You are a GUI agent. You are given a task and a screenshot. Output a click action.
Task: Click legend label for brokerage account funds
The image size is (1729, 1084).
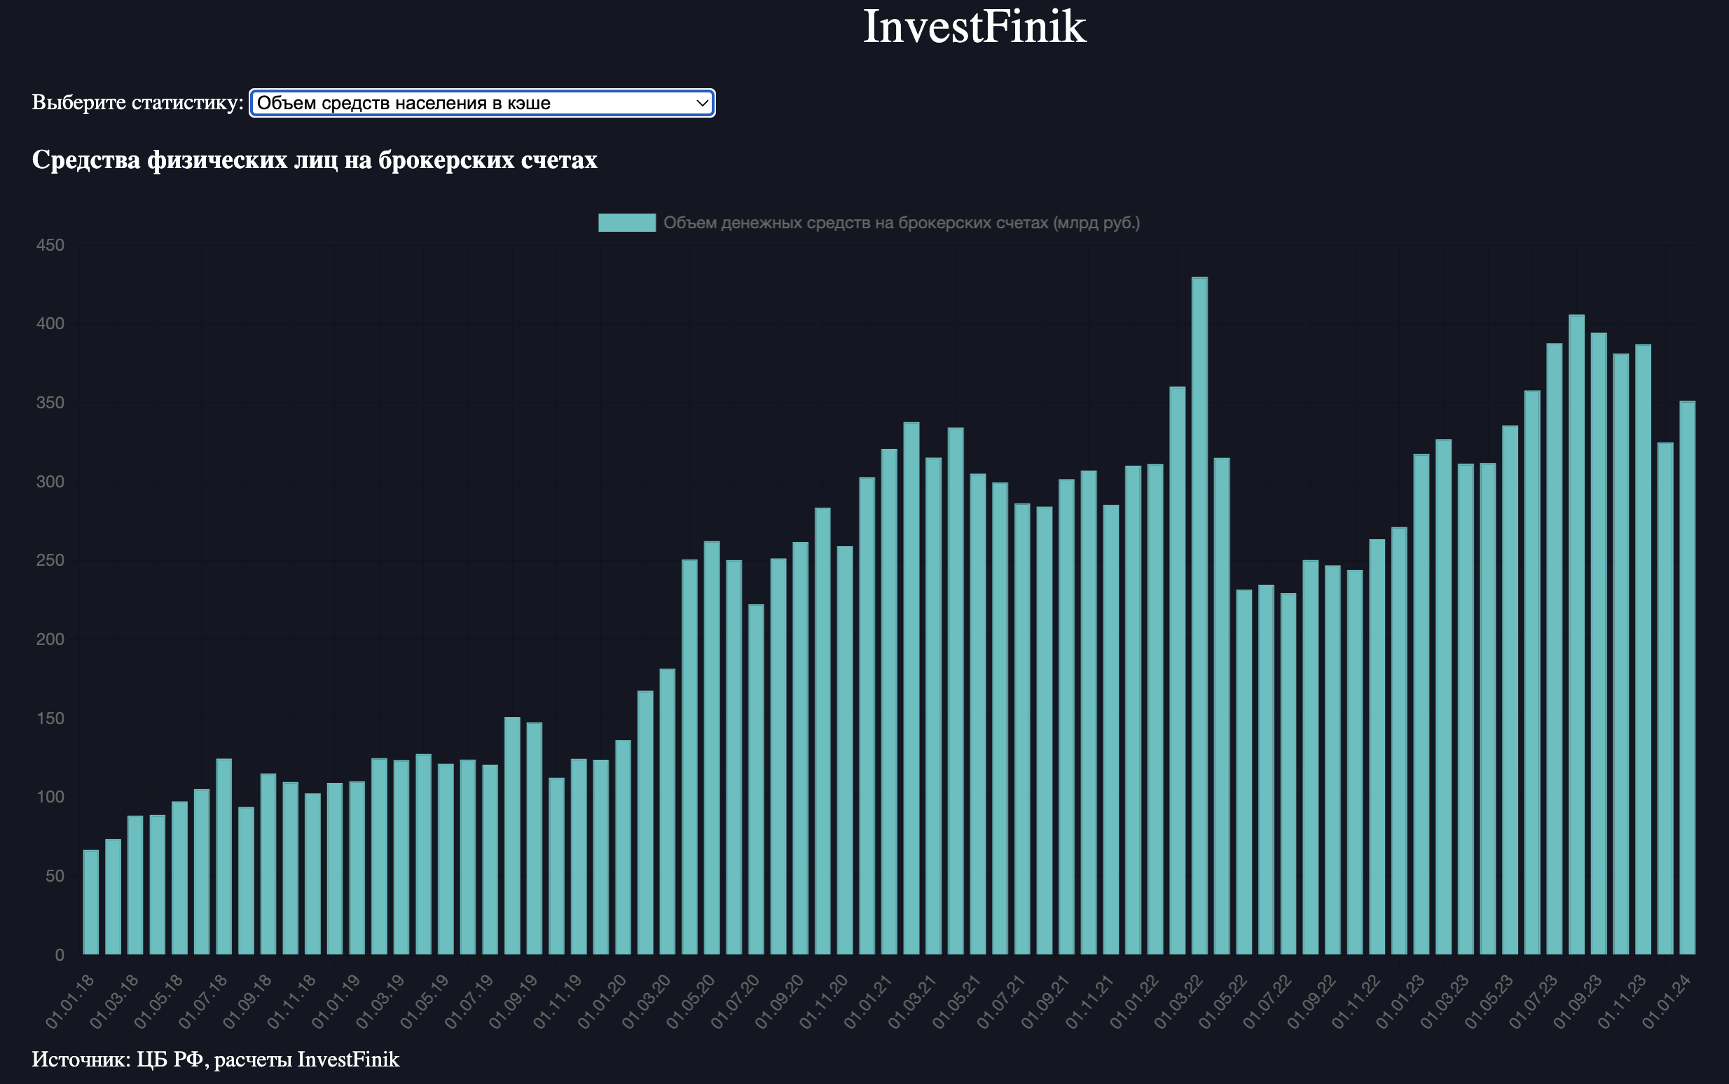[x=901, y=223]
